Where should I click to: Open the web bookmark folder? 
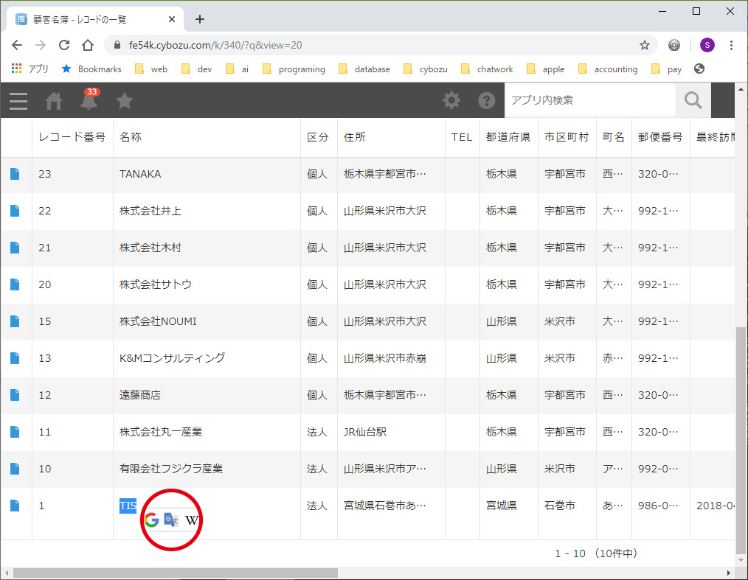(x=151, y=69)
